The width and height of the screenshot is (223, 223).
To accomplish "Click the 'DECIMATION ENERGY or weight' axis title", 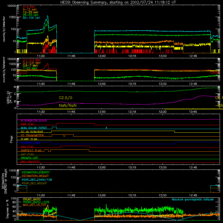I will click(4, 181).
